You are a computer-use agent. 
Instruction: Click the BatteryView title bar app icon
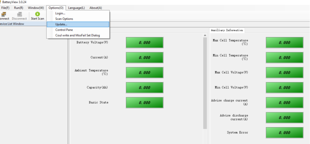tap(1, 2)
